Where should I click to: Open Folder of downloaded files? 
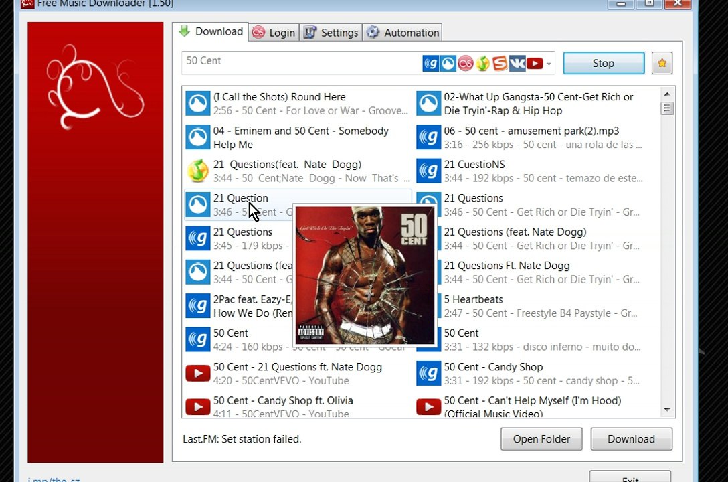(541, 438)
